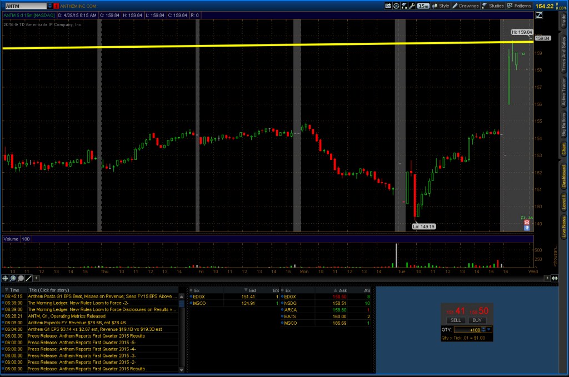Click the zoom out magnifier icon
The image size is (569, 377).
[x=21, y=278]
